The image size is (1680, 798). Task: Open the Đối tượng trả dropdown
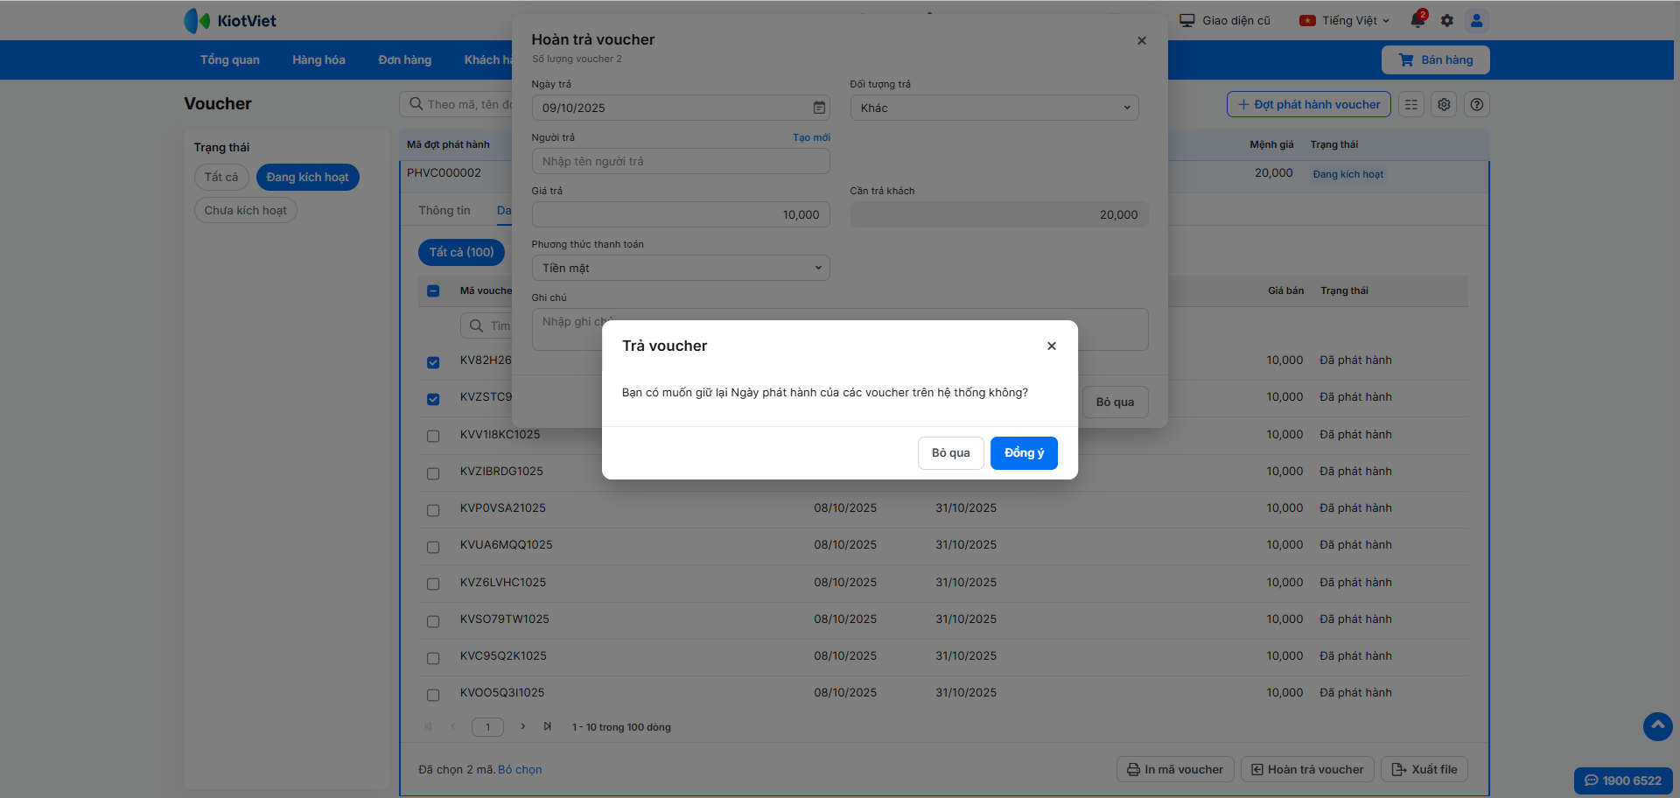click(x=994, y=108)
